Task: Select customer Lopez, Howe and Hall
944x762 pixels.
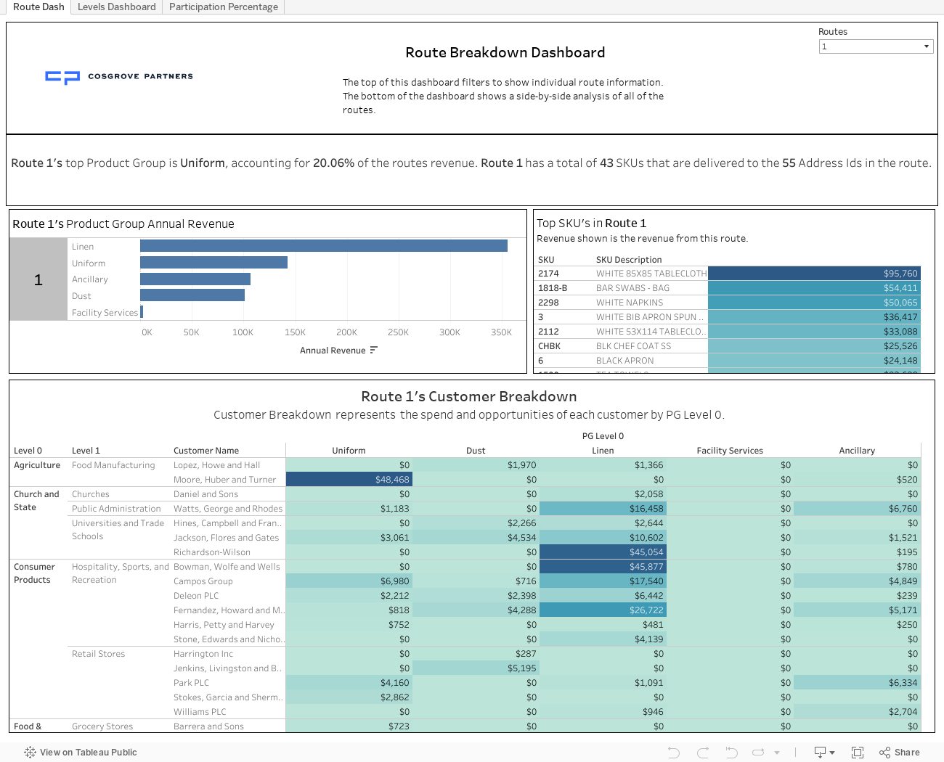Action: tap(216, 465)
